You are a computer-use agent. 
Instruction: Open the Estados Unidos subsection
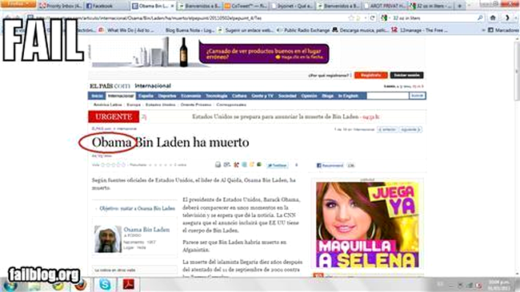pos(161,105)
